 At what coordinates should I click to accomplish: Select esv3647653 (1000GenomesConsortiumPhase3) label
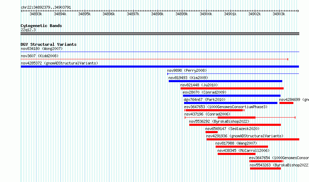click(226, 107)
